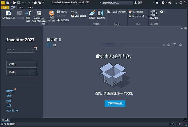Click the 亮显新功能 highlight new features icon
Image resolution: width=188 pixels, height=127 pixels.
coord(51,15)
